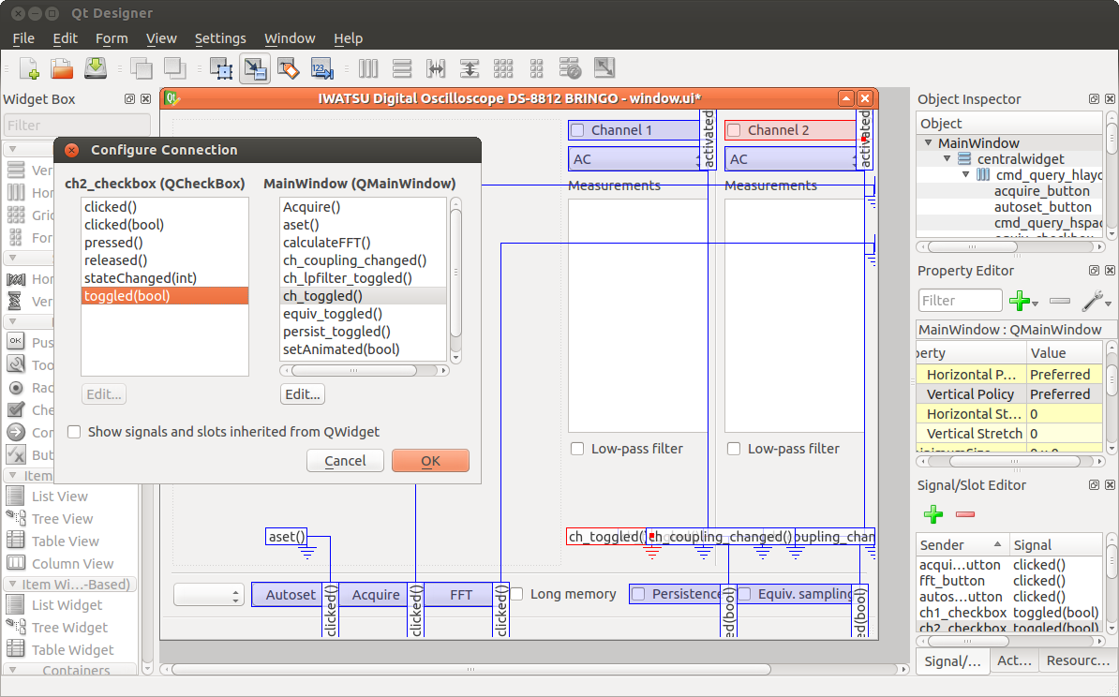This screenshot has height=697, width=1119.
Task: Activate the Edit Buddies mode icon
Action: click(x=288, y=68)
